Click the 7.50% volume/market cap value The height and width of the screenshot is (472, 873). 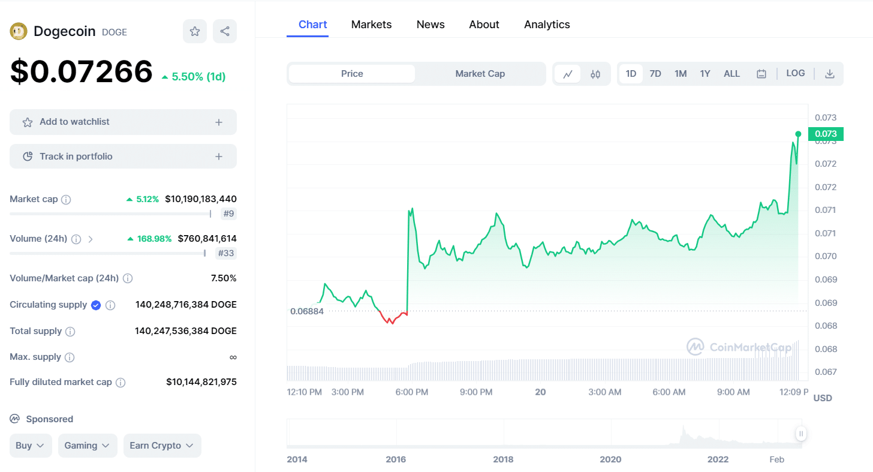pyautogui.click(x=224, y=278)
